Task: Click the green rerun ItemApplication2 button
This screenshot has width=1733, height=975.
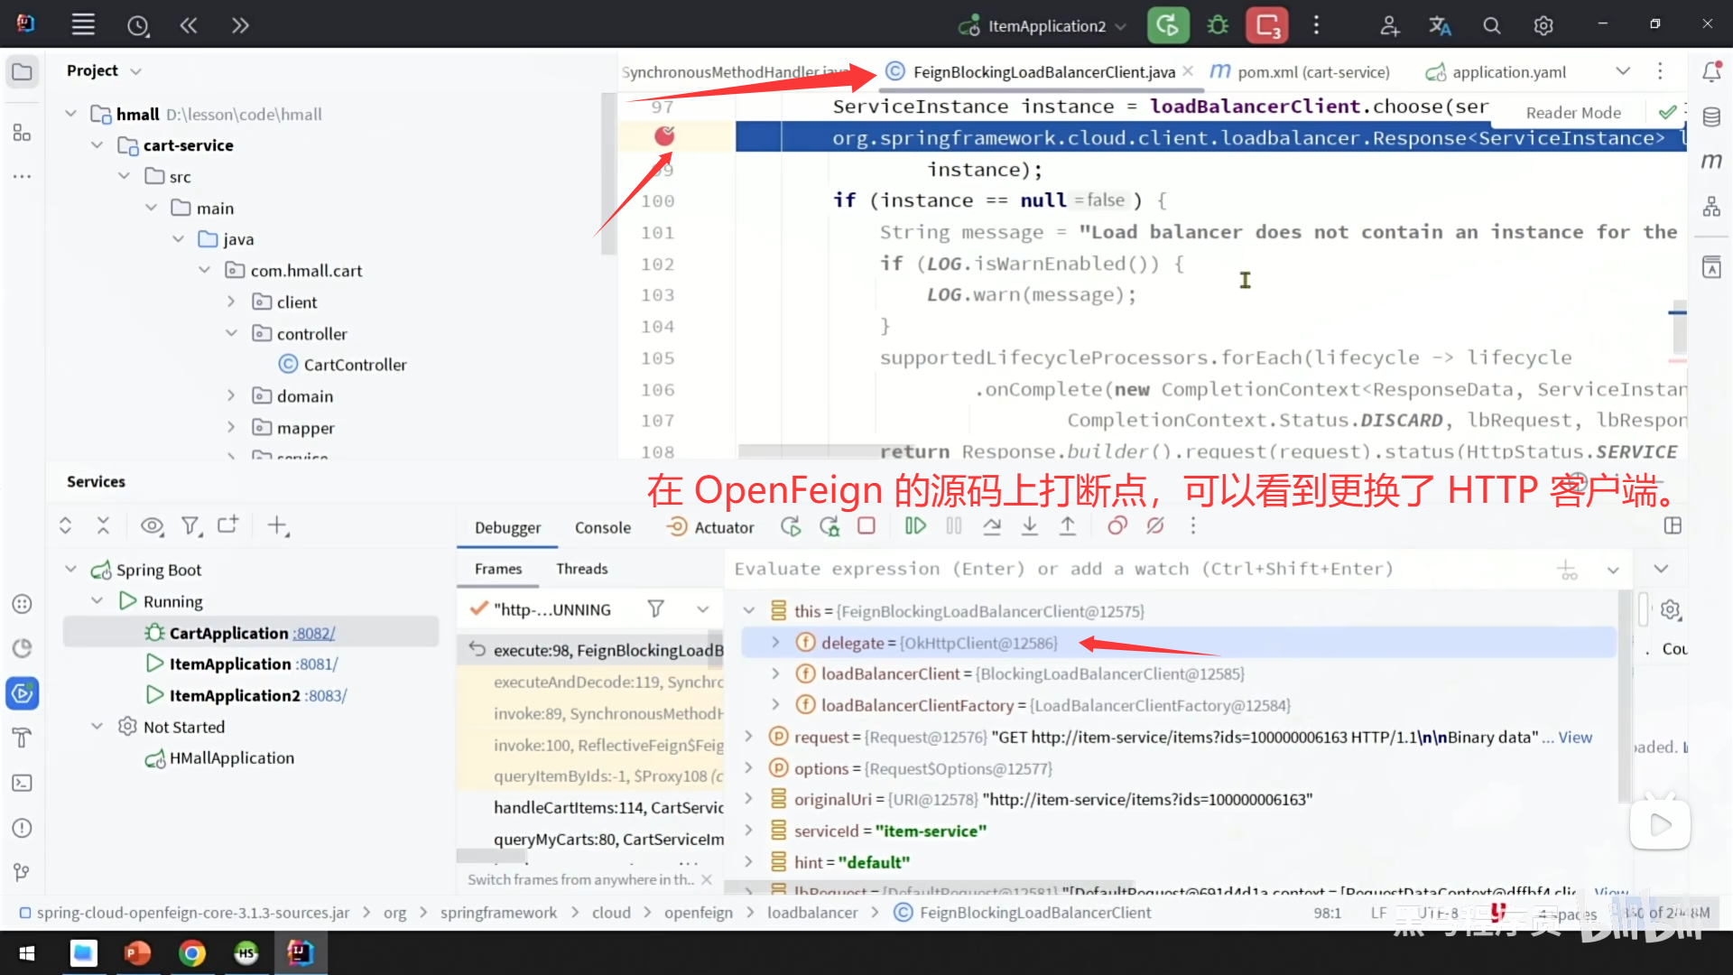Action: pyautogui.click(x=1167, y=26)
